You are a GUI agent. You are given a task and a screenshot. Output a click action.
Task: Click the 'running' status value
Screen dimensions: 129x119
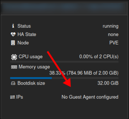pyautogui.click(x=111, y=26)
